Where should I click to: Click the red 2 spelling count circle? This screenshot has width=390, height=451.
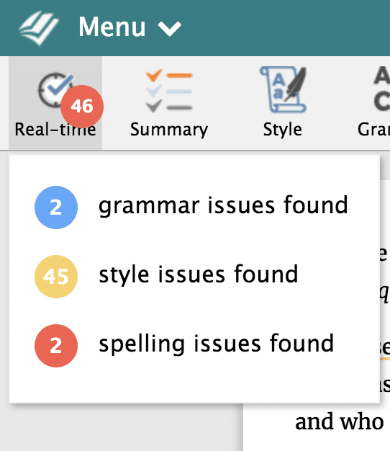tap(56, 345)
